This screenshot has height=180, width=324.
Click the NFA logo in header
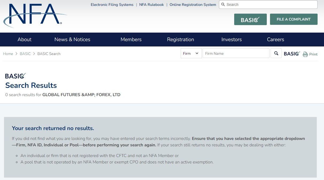35,15
